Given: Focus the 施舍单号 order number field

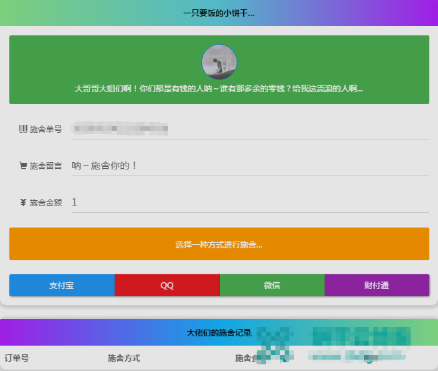Looking at the screenshot, I should click(x=250, y=129).
